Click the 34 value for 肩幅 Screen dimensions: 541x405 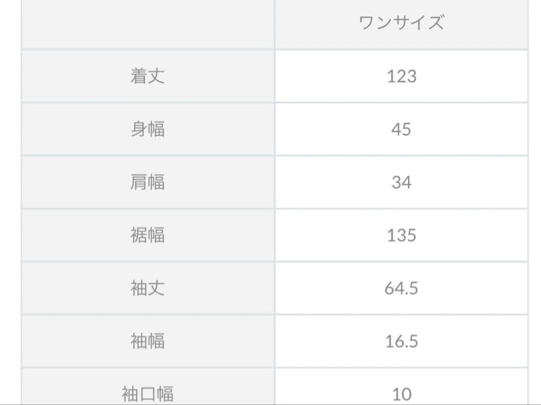tap(401, 182)
